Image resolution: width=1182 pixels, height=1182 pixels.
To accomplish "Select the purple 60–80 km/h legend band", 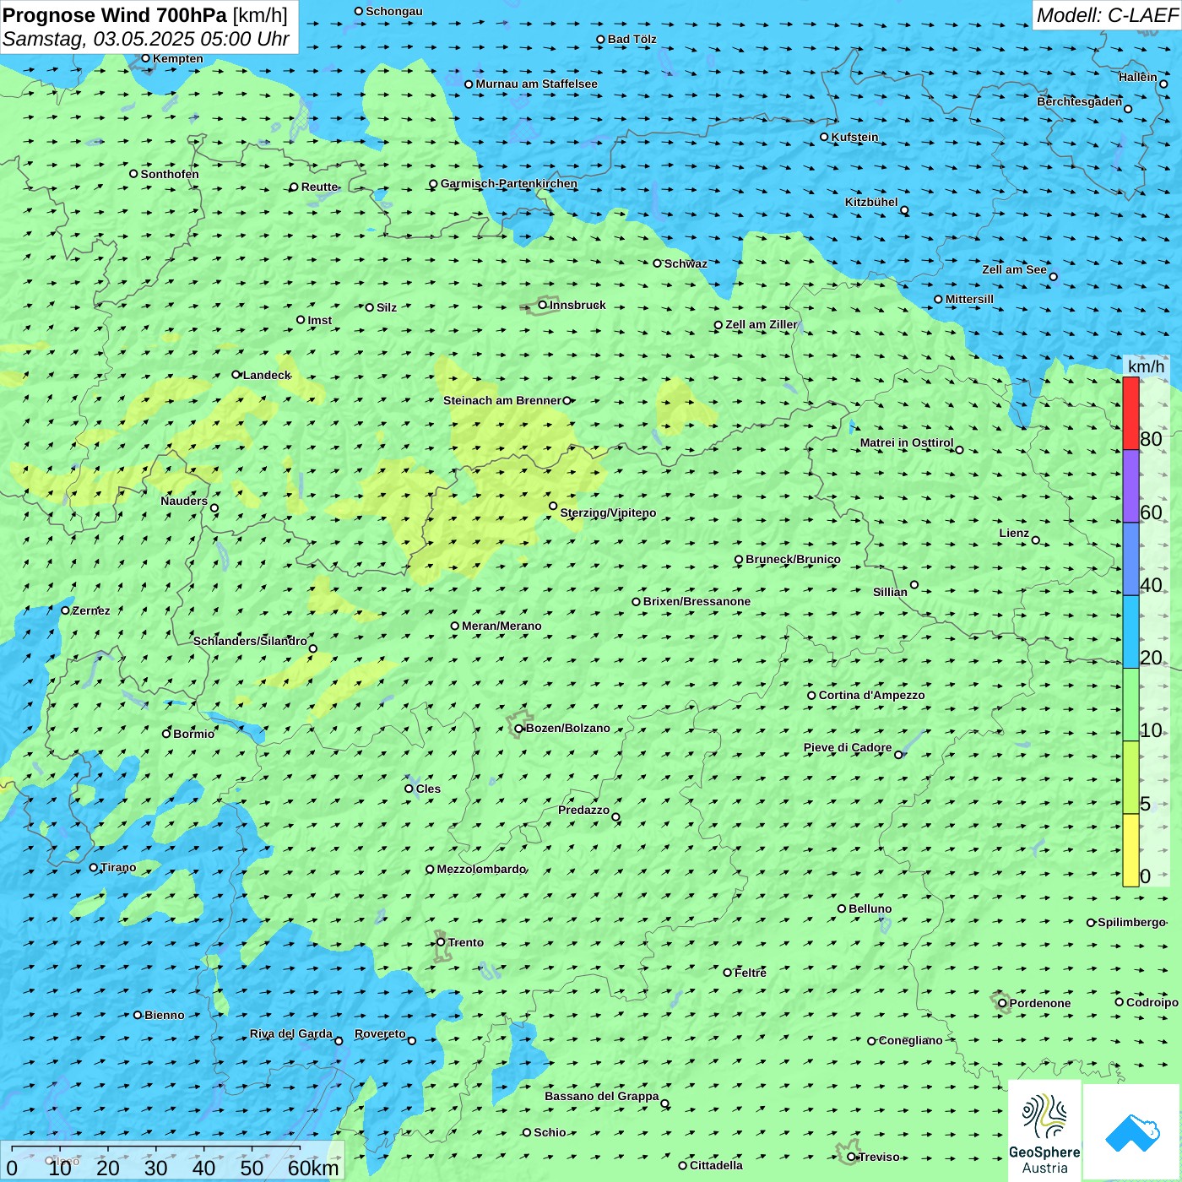I will pyautogui.click(x=1130, y=485).
